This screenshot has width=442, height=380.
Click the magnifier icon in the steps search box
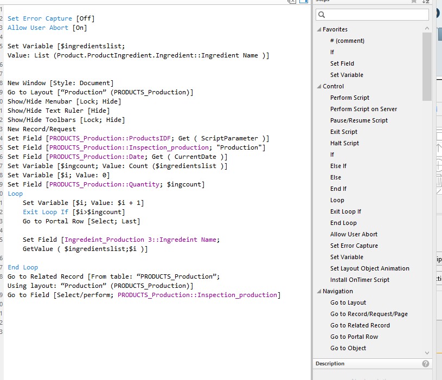pyautogui.click(x=322, y=15)
